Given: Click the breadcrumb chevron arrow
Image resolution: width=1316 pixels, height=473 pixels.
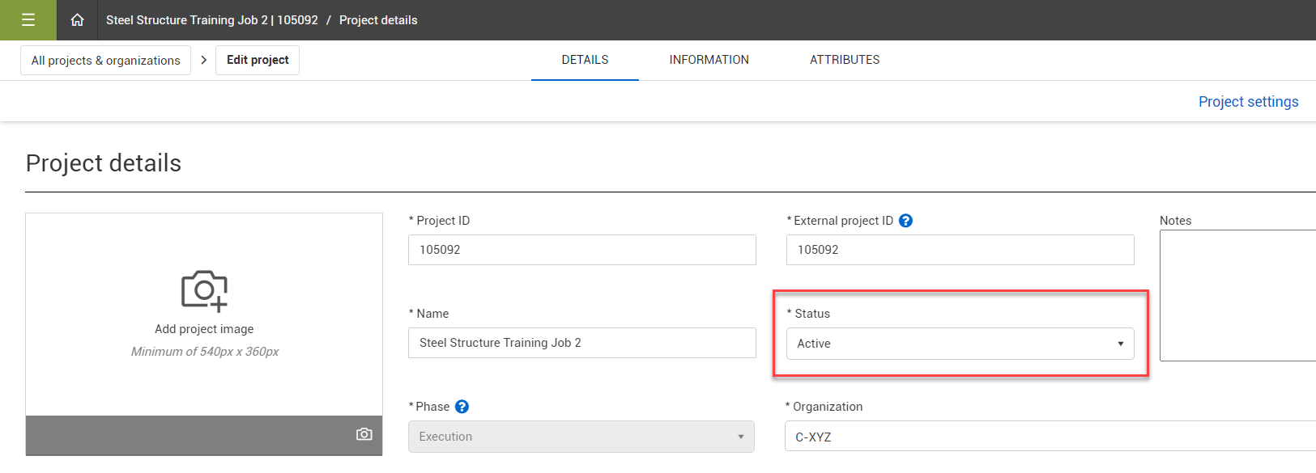Looking at the screenshot, I should [x=203, y=60].
